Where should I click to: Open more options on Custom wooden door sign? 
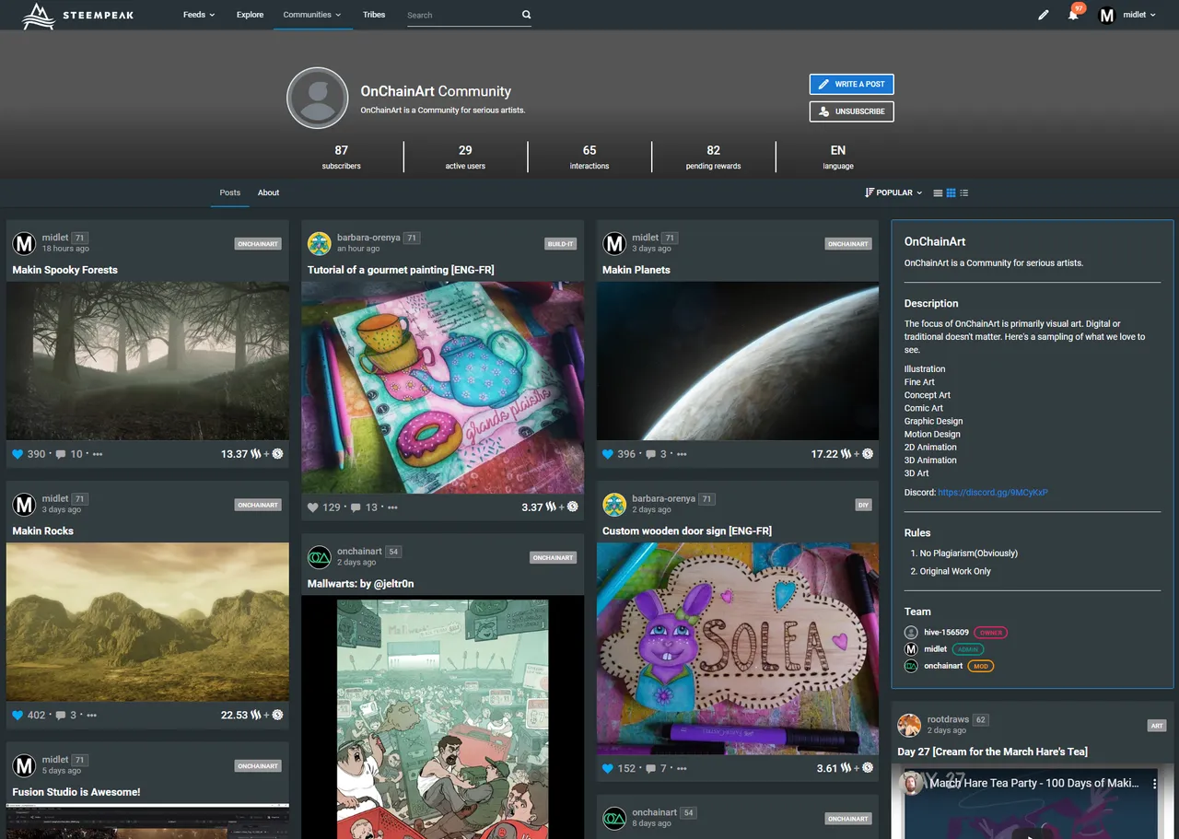[x=682, y=768]
